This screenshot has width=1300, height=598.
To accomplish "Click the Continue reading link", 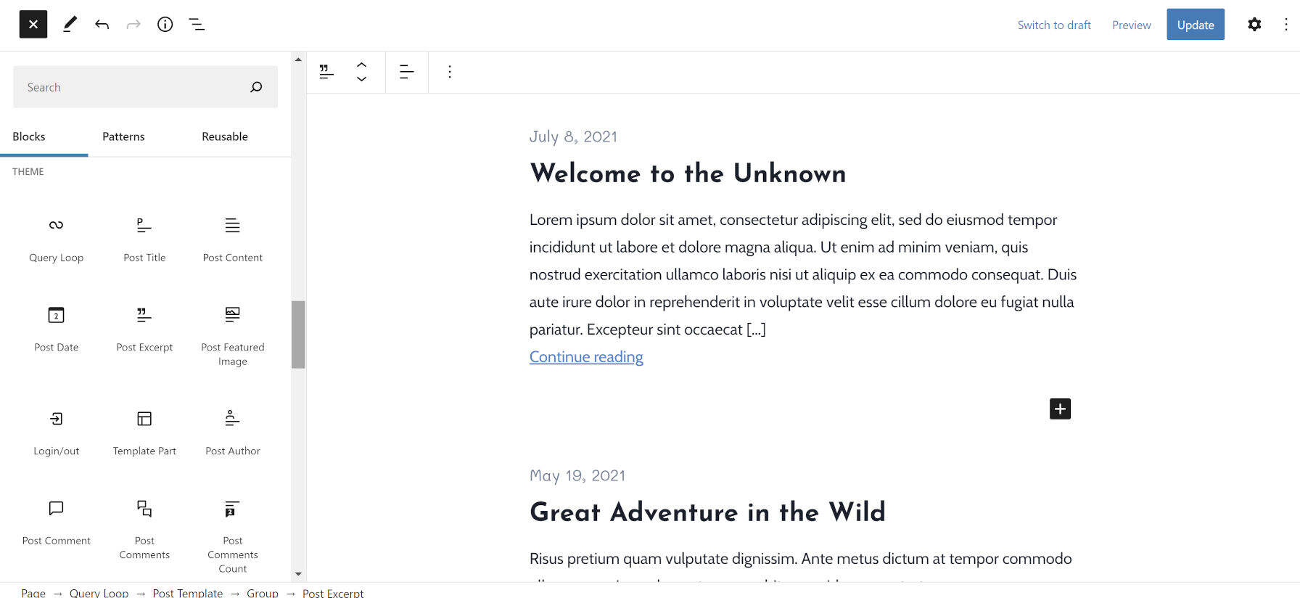I will pyautogui.click(x=586, y=357).
